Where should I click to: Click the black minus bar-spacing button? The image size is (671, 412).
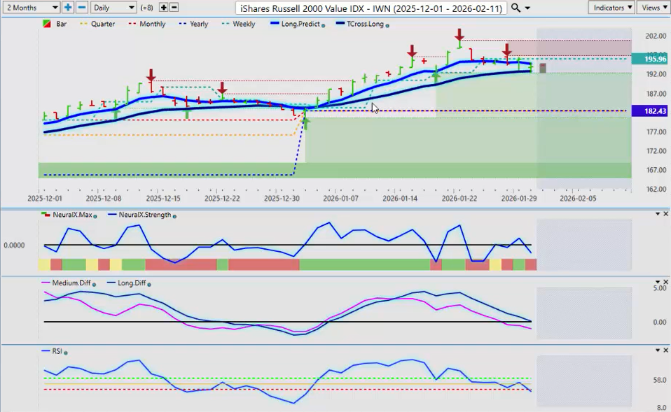tap(174, 7)
